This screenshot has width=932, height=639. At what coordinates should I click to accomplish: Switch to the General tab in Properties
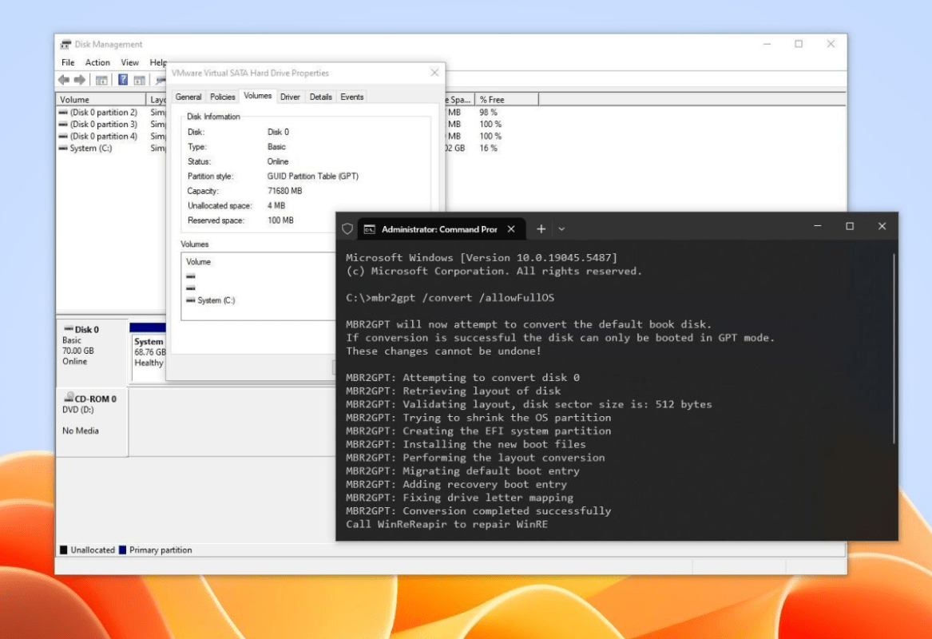click(x=188, y=97)
